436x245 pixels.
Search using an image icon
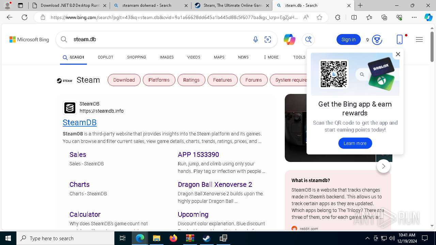268,39
